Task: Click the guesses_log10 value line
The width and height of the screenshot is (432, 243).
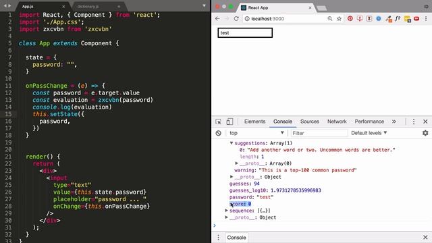Action: pyautogui.click(x=275, y=190)
